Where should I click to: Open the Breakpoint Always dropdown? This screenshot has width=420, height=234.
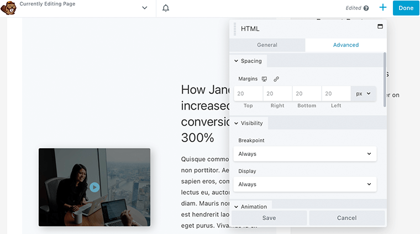(305, 154)
